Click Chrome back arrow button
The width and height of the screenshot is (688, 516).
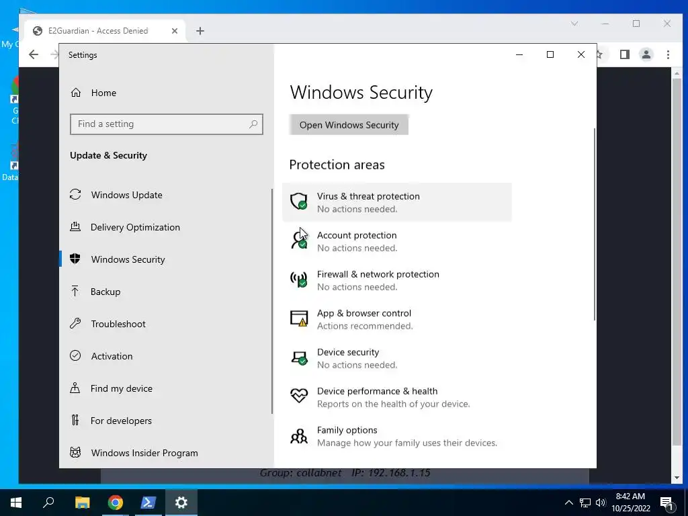coord(34,54)
